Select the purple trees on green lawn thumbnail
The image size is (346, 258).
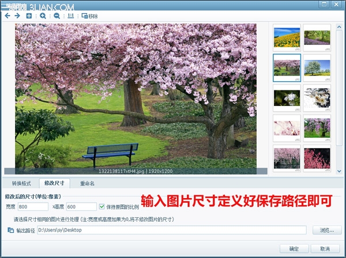point(317,128)
